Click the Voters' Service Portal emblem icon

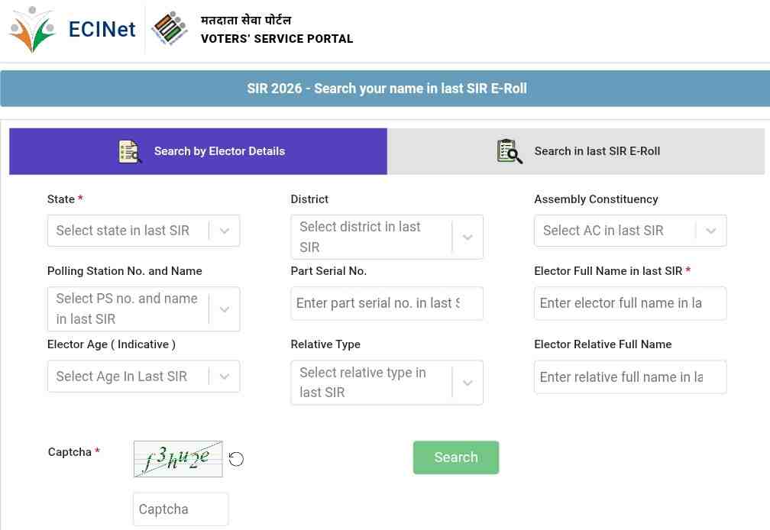pos(170,29)
